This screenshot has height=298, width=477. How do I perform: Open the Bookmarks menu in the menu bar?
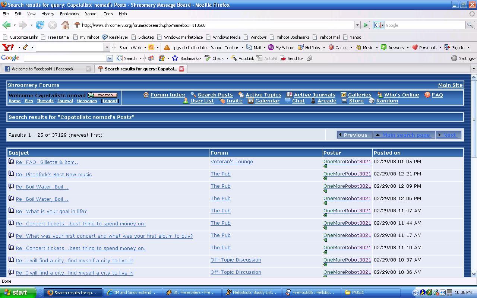pyautogui.click(x=69, y=14)
